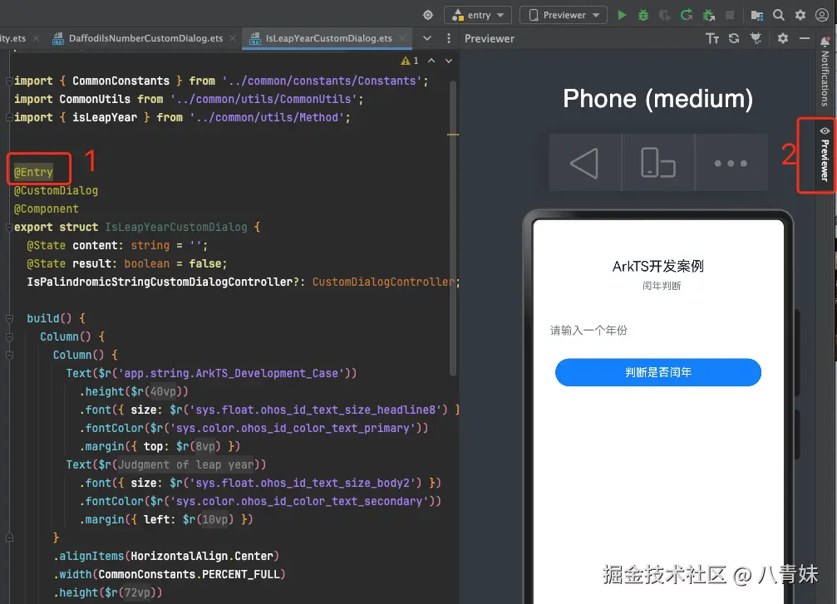837x604 pixels.
Task: Close the partially visible ity.ets tab
Action: tap(36, 38)
